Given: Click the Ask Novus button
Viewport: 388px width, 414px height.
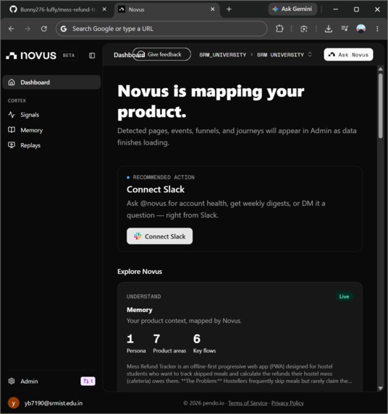Looking at the screenshot, I should point(348,55).
